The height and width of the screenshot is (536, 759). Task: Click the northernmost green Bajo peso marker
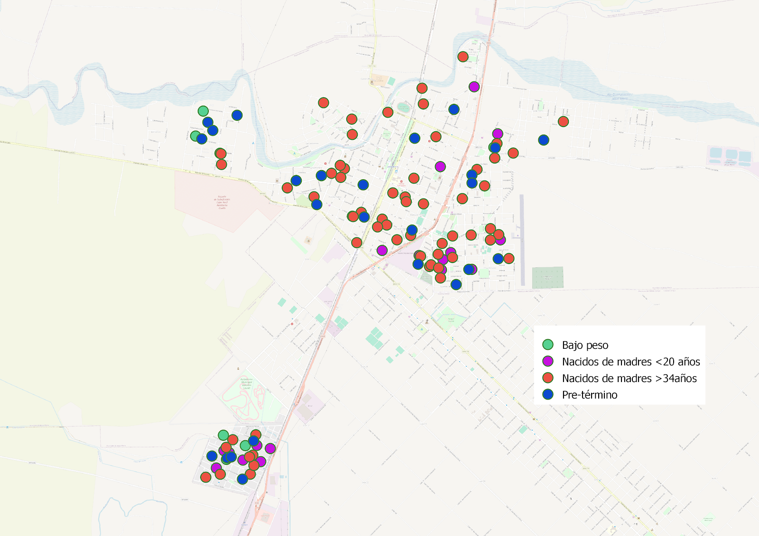point(203,111)
